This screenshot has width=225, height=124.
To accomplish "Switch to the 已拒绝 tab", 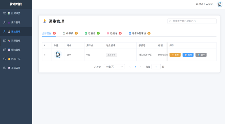I will coord(114,33).
